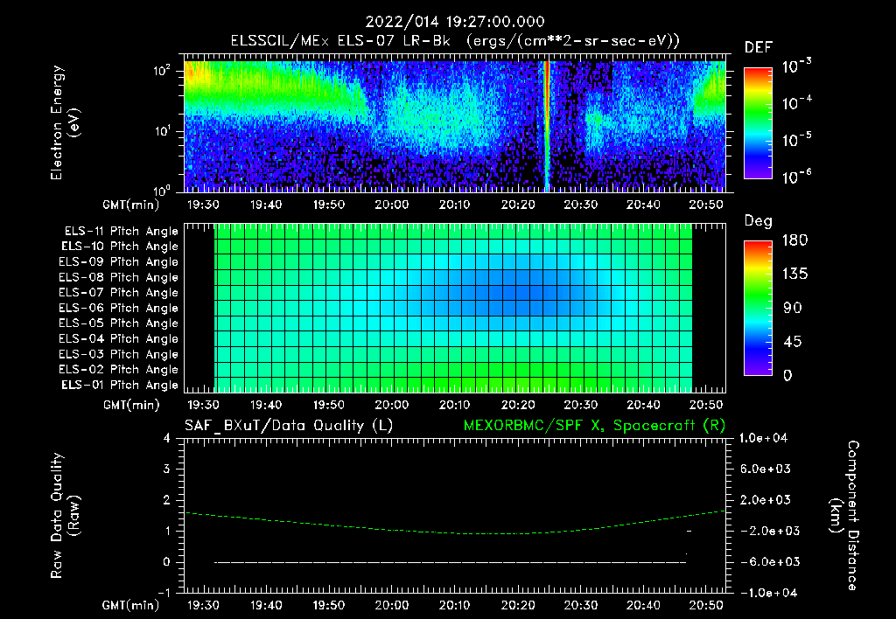Click the 135 value on Deg legend
This screenshot has width=896, height=619.
tap(794, 274)
